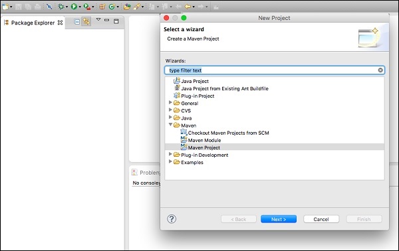Click the Debug bug toolbar icon

tap(61, 7)
